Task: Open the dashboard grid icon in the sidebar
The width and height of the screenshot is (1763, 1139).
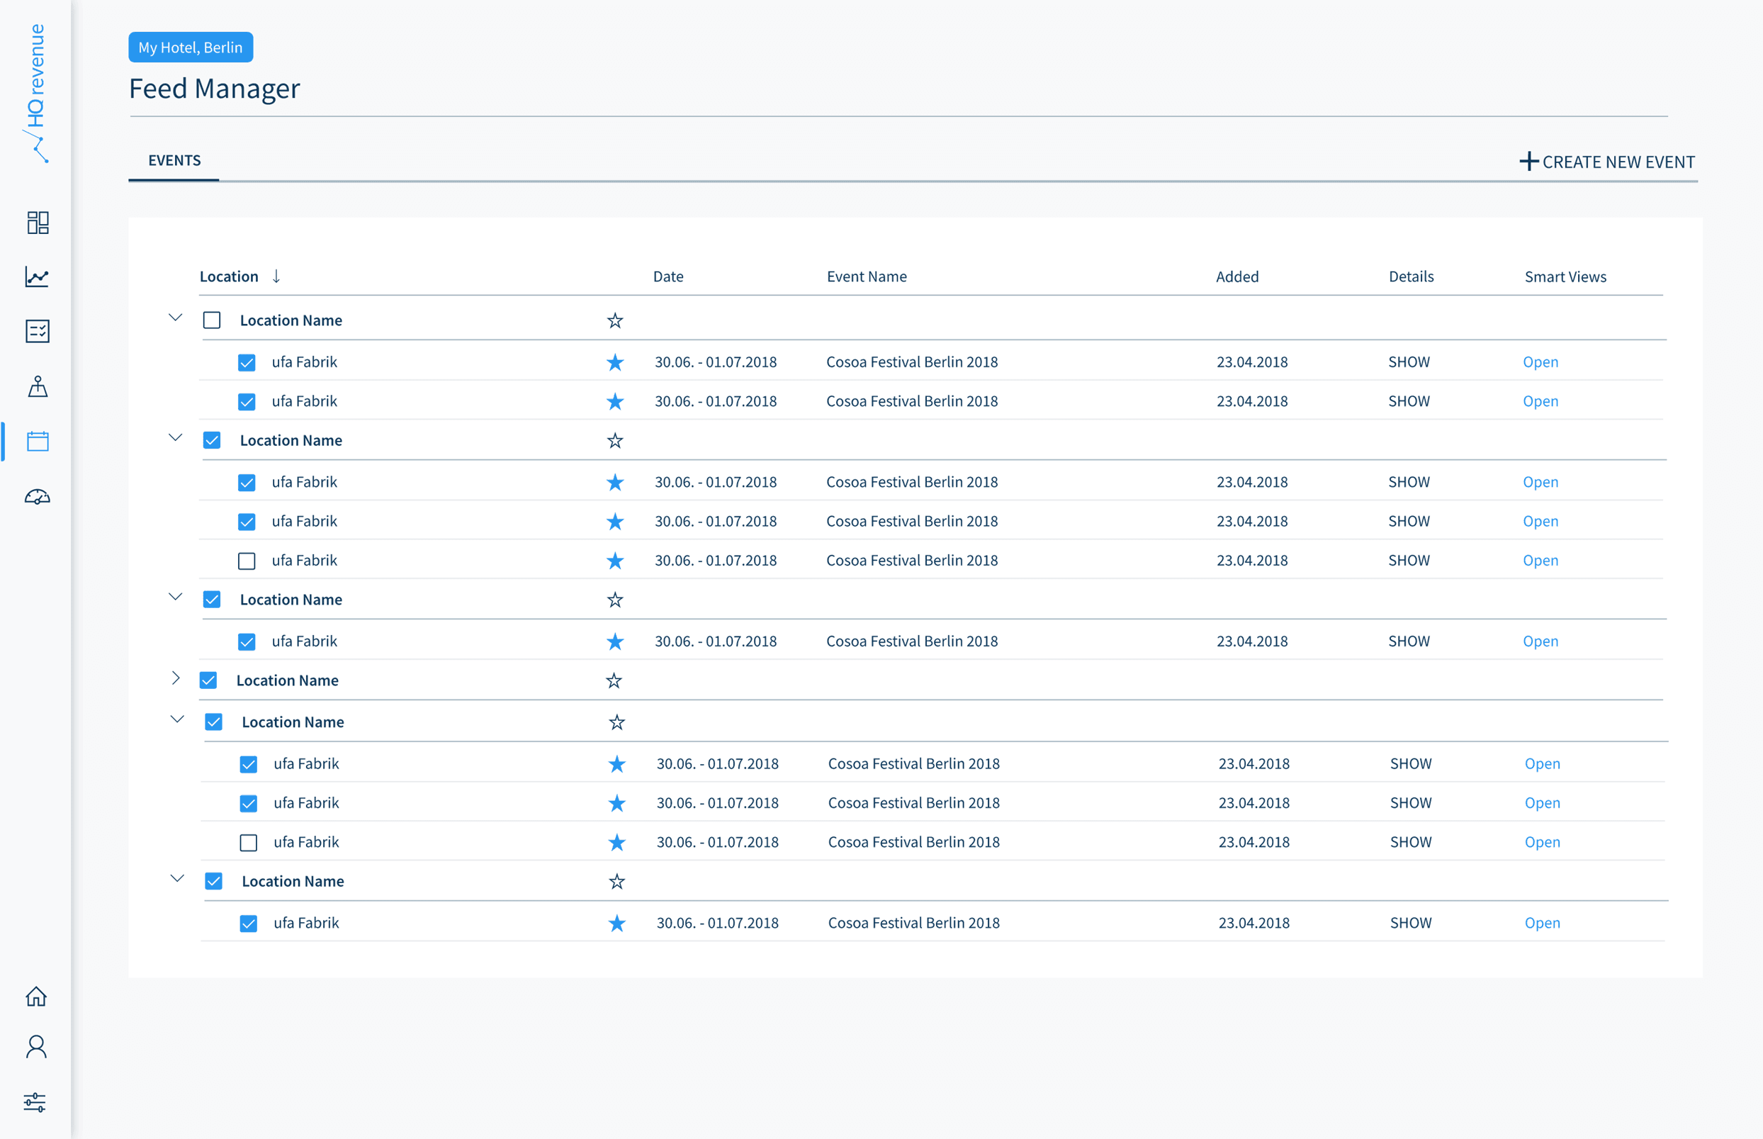Action: click(x=37, y=223)
